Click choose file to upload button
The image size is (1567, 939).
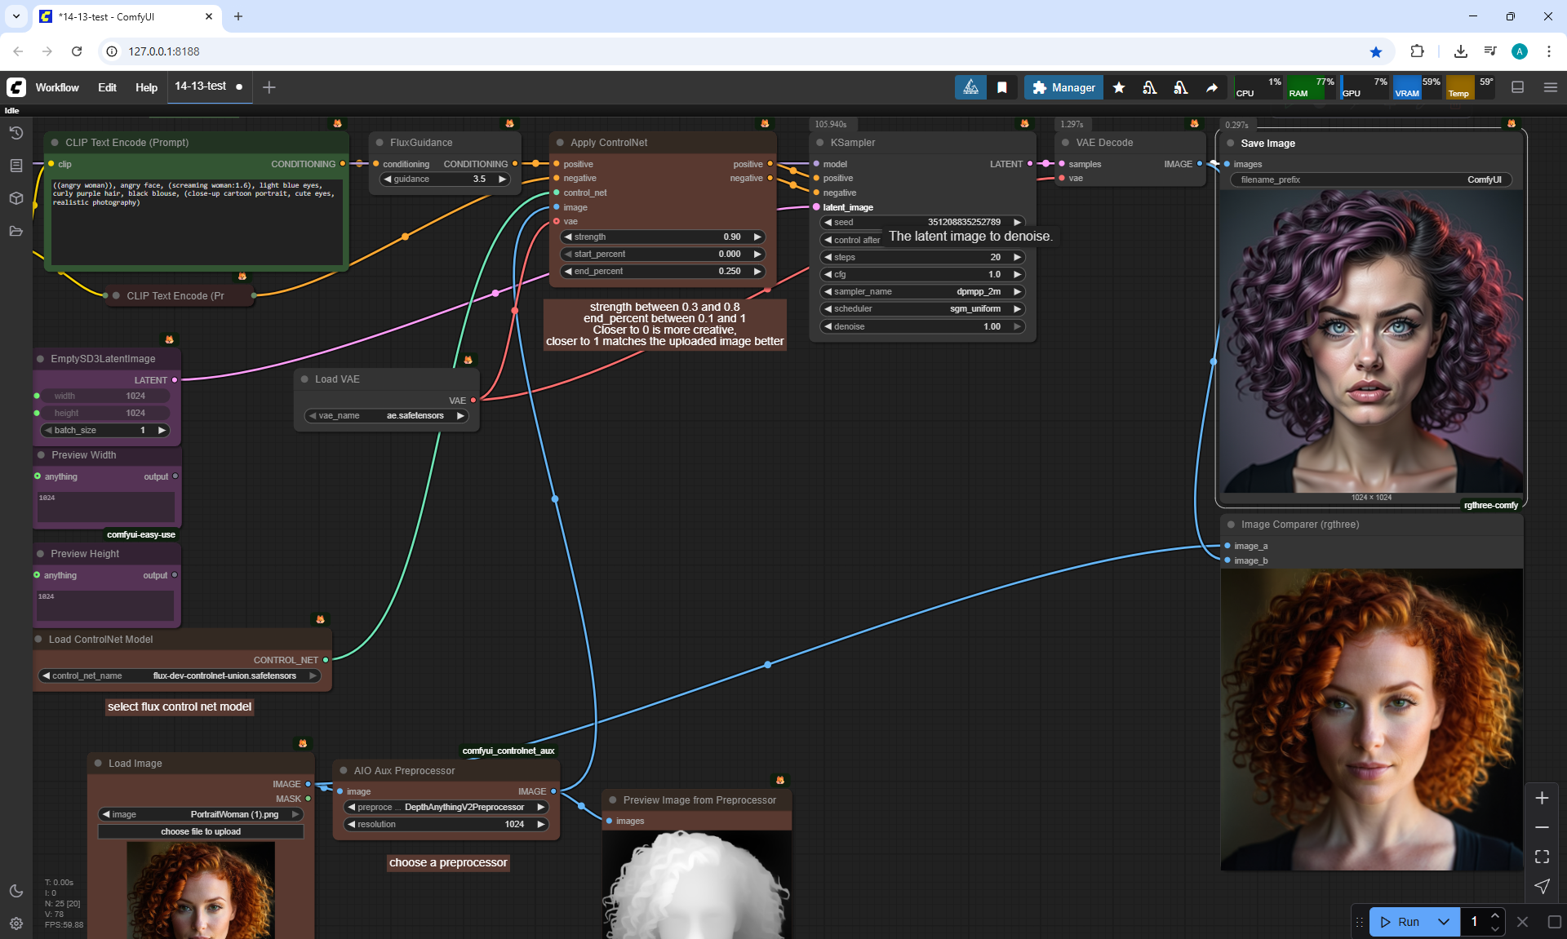tap(201, 831)
